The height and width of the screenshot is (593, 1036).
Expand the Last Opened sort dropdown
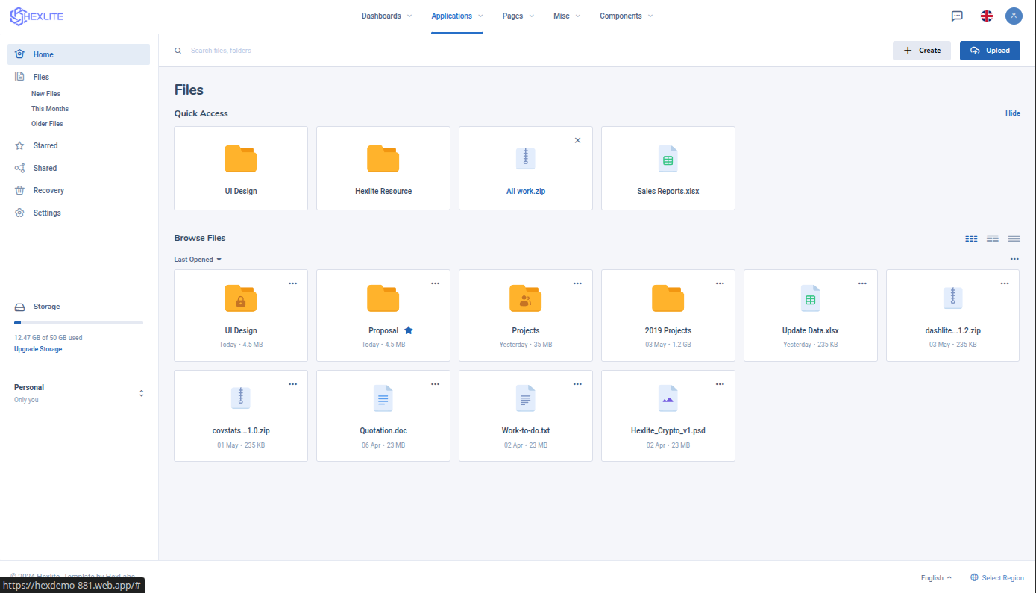click(x=198, y=260)
